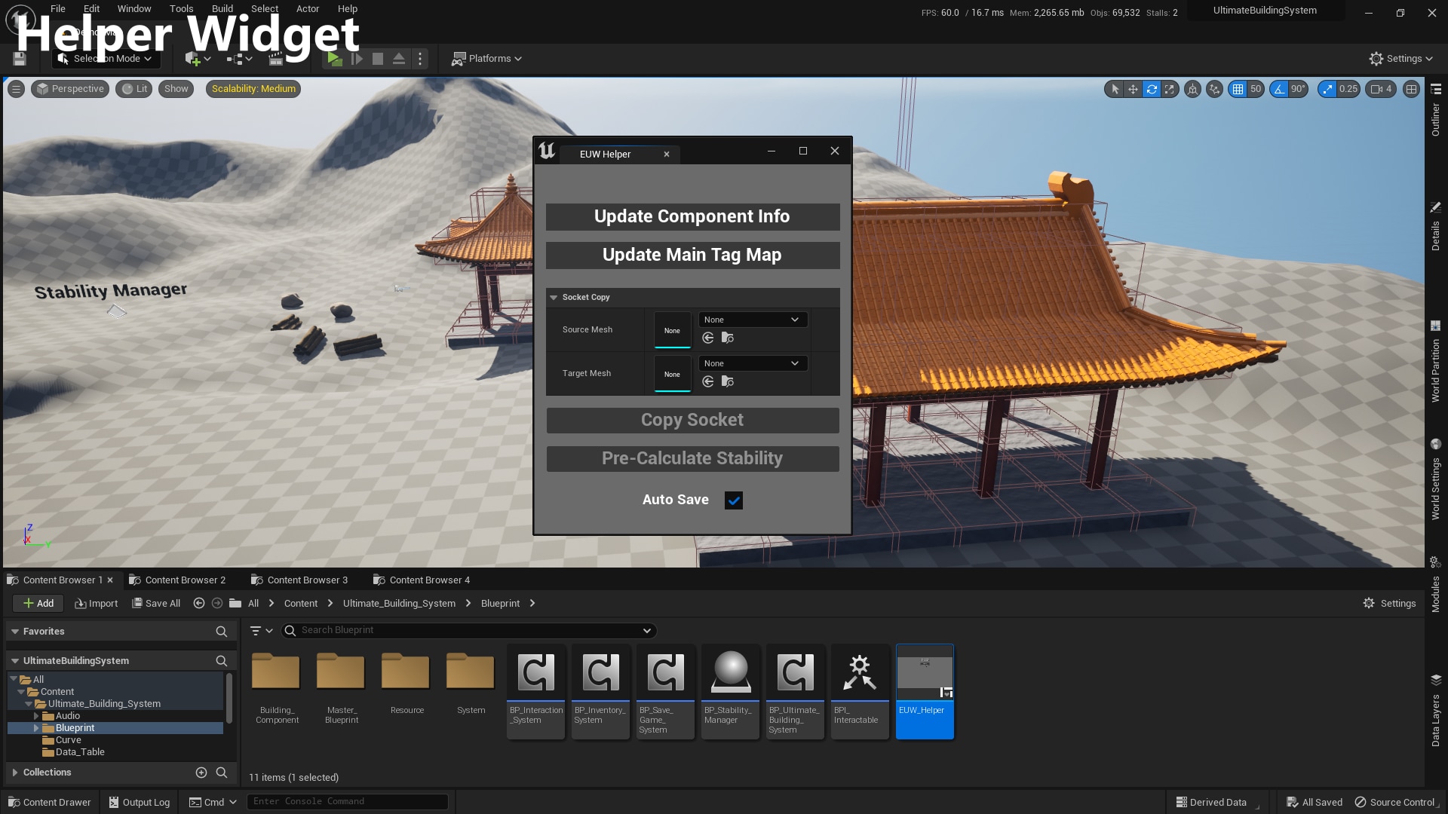The width and height of the screenshot is (1448, 814).
Task: Open the Source Mesh None dropdown
Action: pos(752,320)
